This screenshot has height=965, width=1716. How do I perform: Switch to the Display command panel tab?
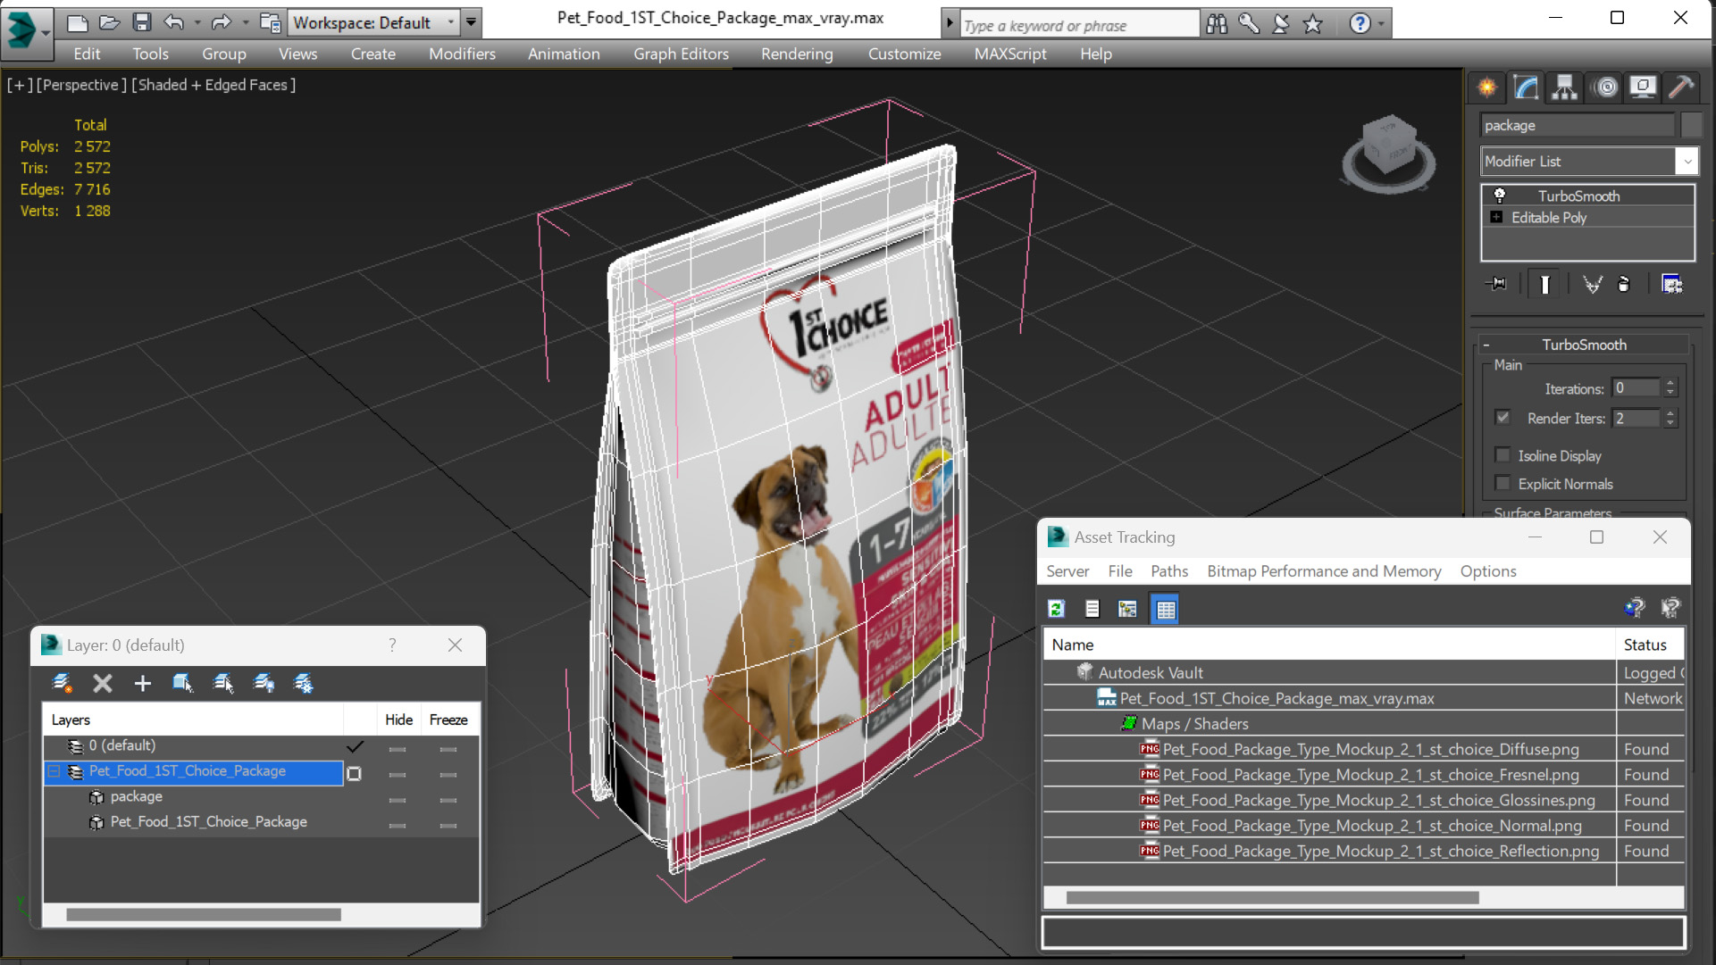click(x=1642, y=87)
